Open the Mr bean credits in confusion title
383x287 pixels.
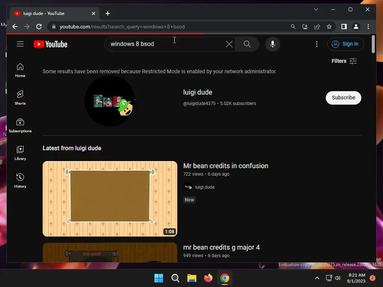(x=226, y=166)
